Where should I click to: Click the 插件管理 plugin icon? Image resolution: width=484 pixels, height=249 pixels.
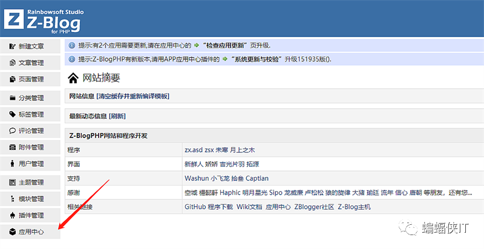click(12, 215)
